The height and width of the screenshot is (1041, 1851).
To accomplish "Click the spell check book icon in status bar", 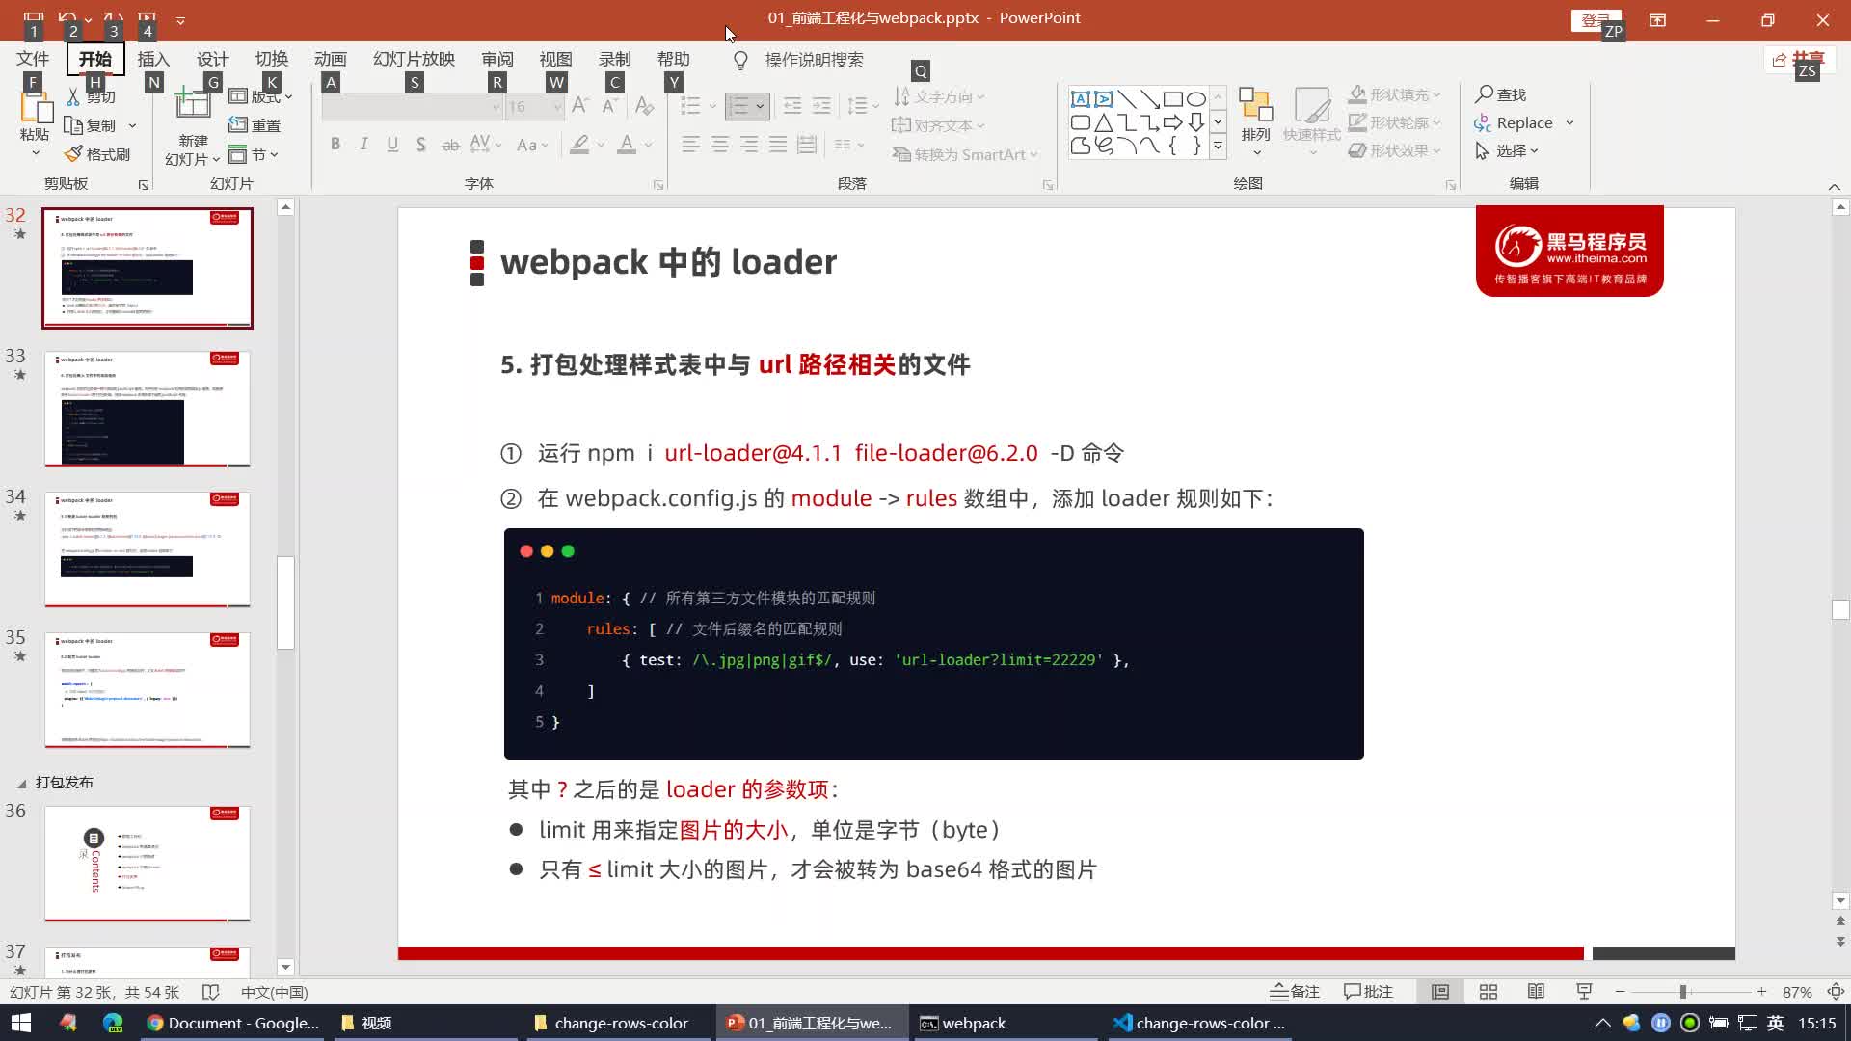I will [211, 992].
